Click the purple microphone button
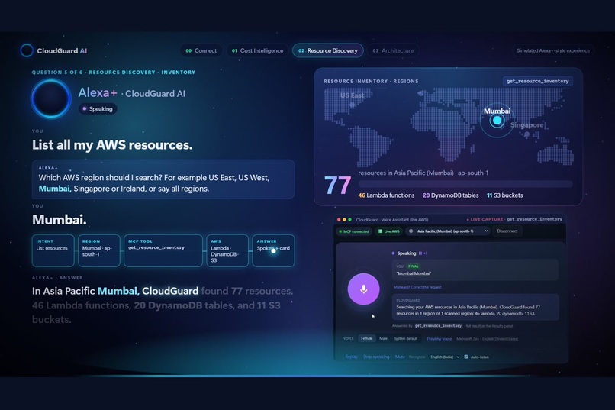This screenshot has width=615, height=410. point(364,289)
